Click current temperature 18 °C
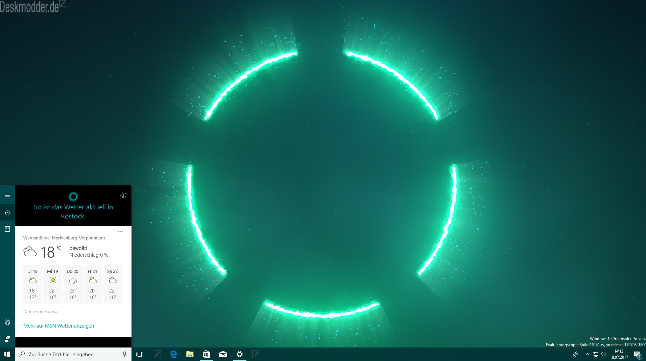Viewport: 646px width, 361px height. [51, 252]
